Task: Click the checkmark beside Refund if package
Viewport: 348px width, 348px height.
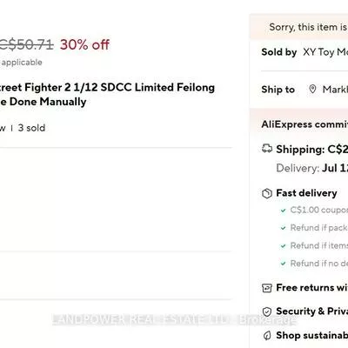Action: click(x=284, y=228)
